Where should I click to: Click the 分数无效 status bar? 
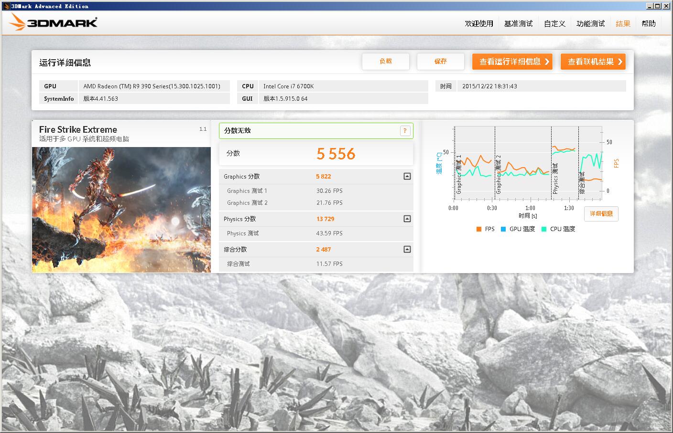pos(316,131)
